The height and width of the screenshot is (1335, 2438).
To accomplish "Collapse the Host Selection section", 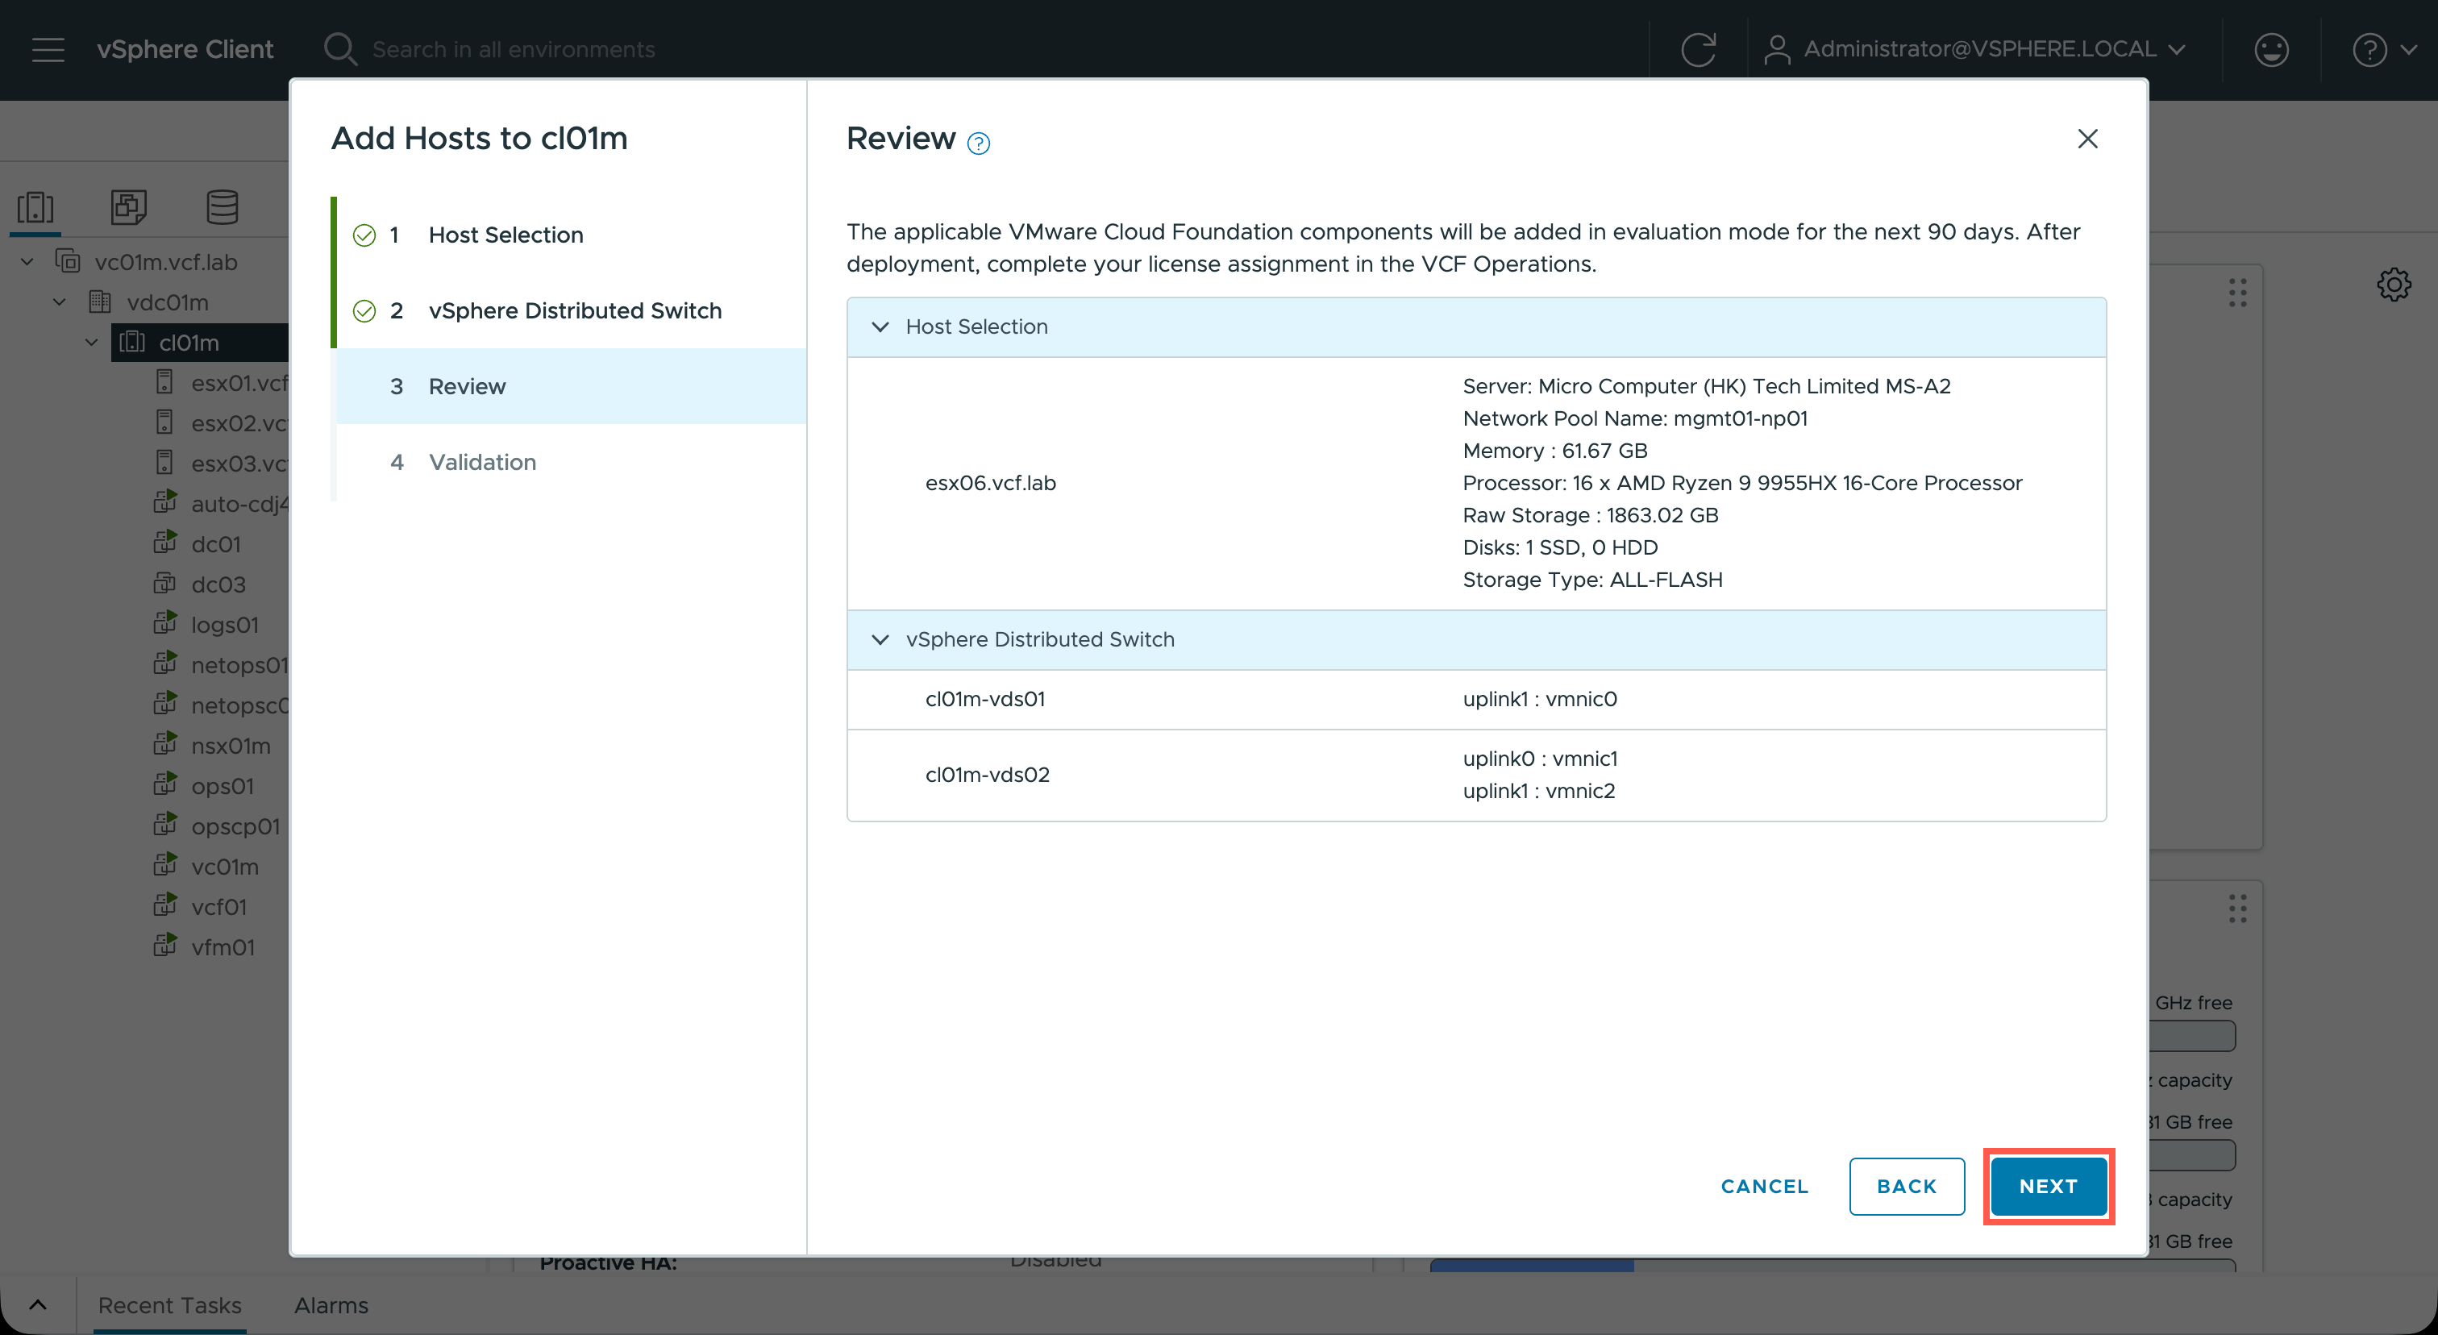I will 880,326.
